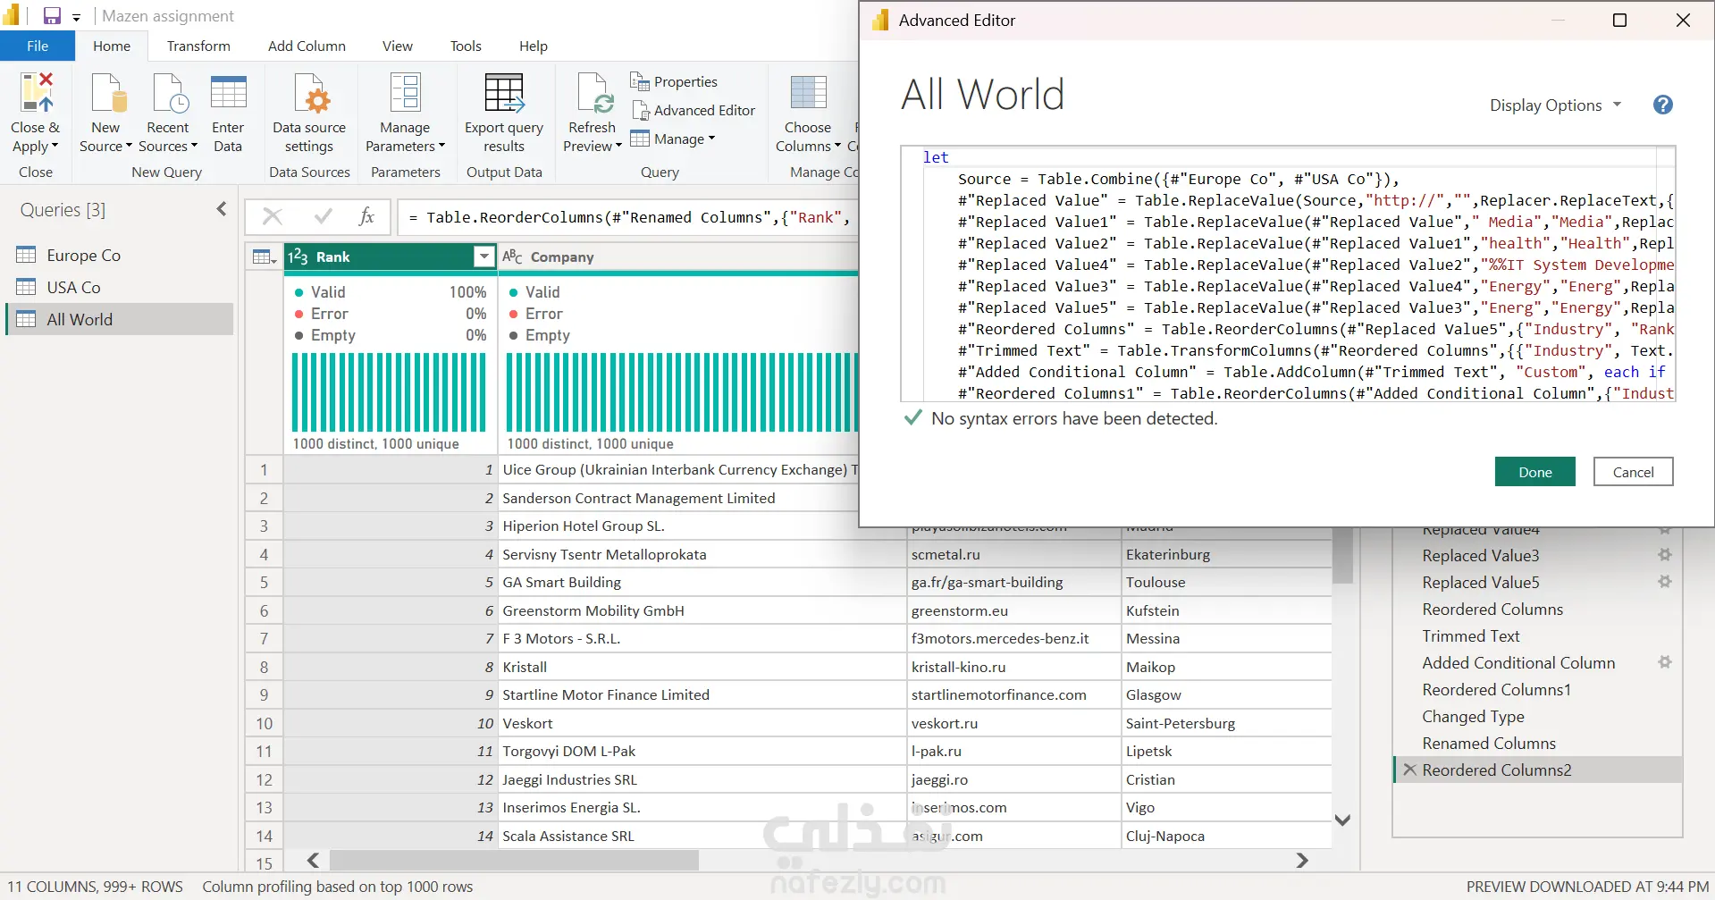Click the save icon in title bar
Image resolution: width=1715 pixels, height=900 pixels.
pyautogui.click(x=53, y=16)
